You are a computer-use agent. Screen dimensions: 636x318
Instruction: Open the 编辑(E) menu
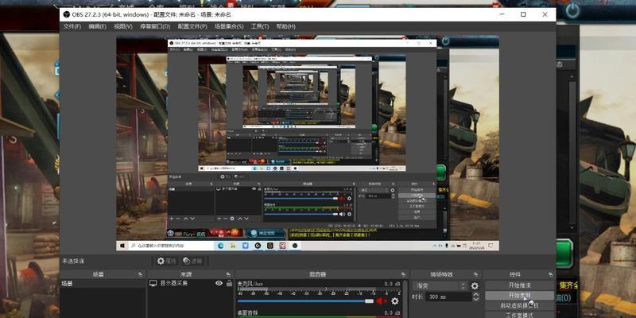[x=97, y=26]
